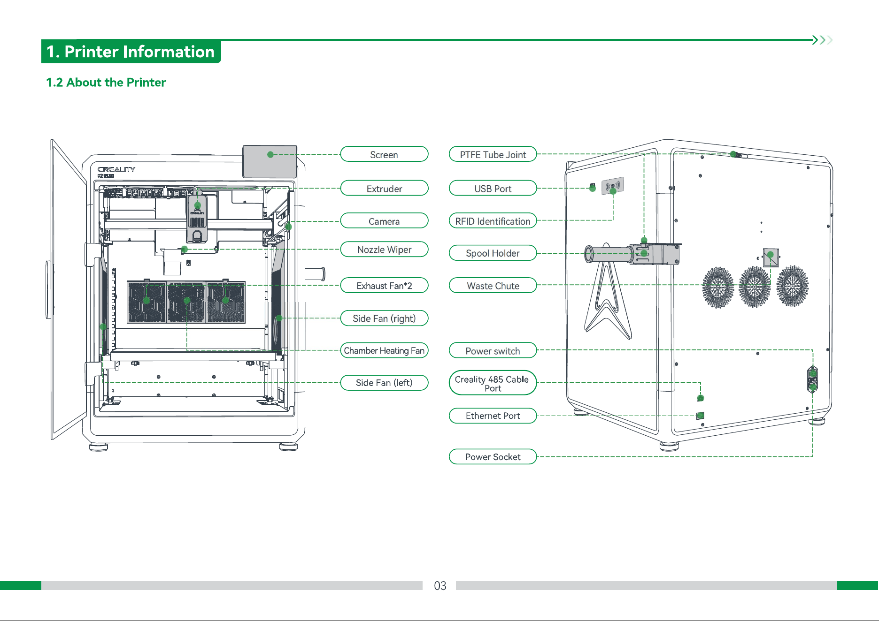Click the middle exhaust fan grid in chamber
Viewport: 879px width, 621px height.
[186, 302]
